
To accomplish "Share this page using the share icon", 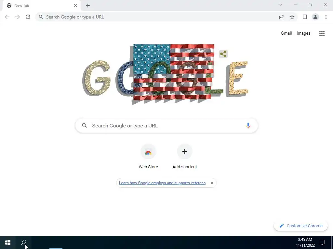I will [x=282, y=17].
